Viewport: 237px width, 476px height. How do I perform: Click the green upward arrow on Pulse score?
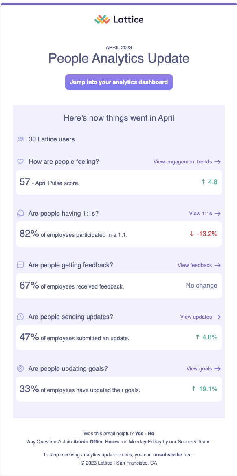(202, 182)
